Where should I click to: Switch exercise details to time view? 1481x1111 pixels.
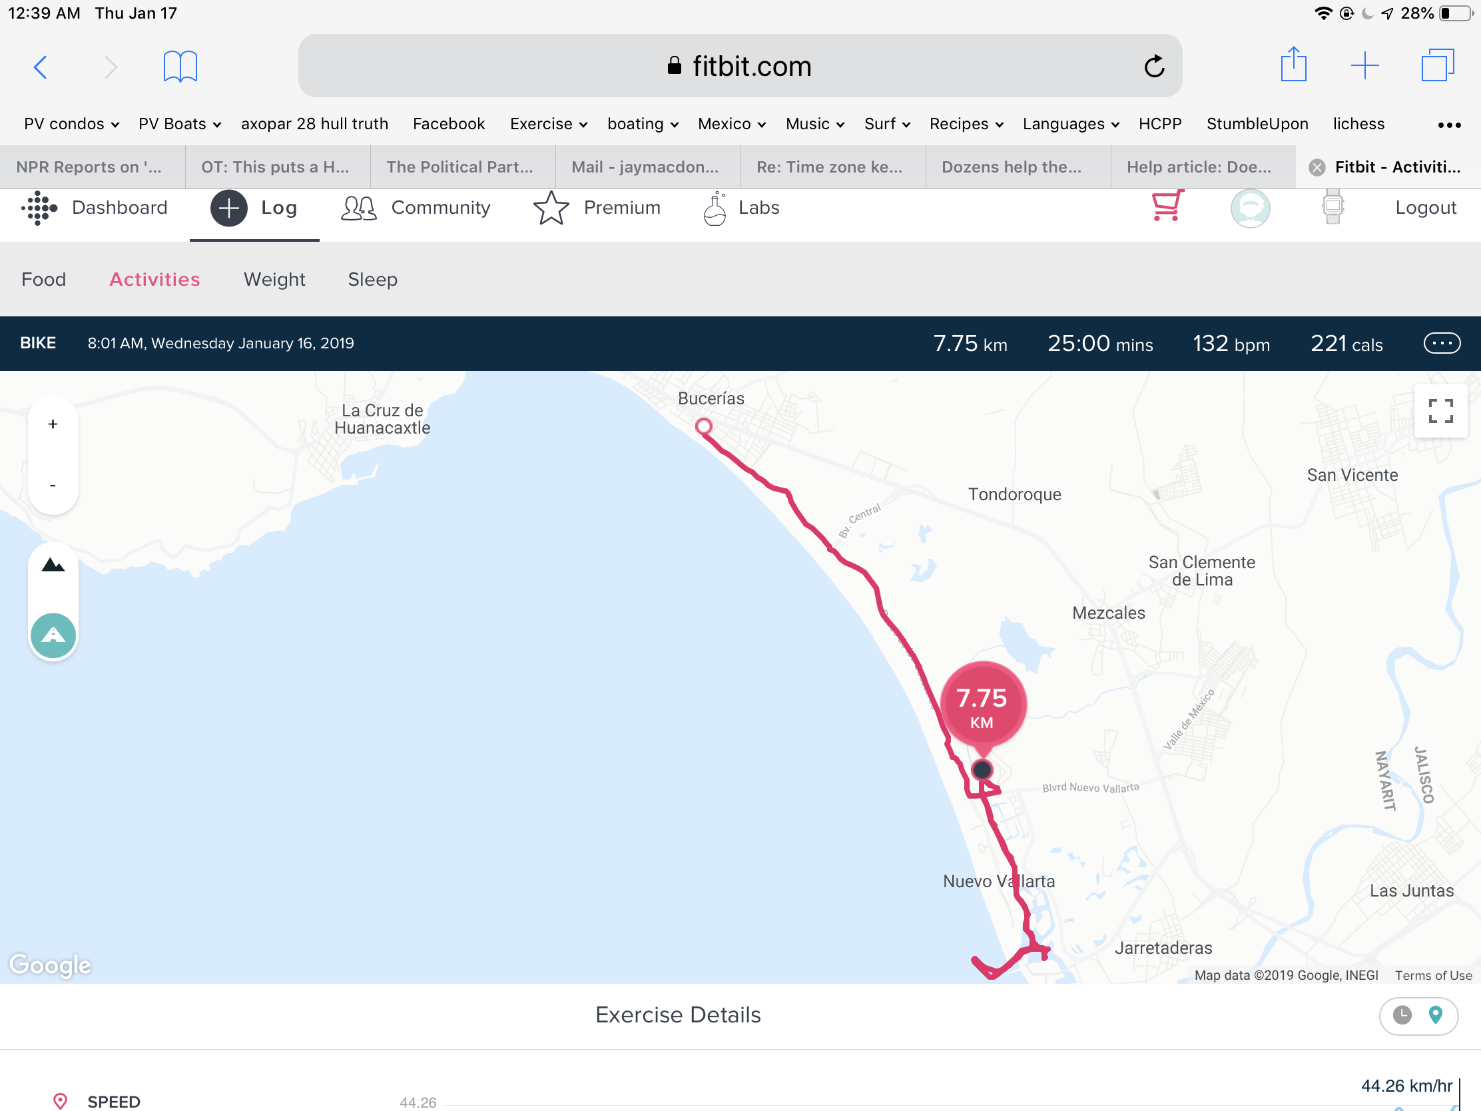pyautogui.click(x=1401, y=1015)
